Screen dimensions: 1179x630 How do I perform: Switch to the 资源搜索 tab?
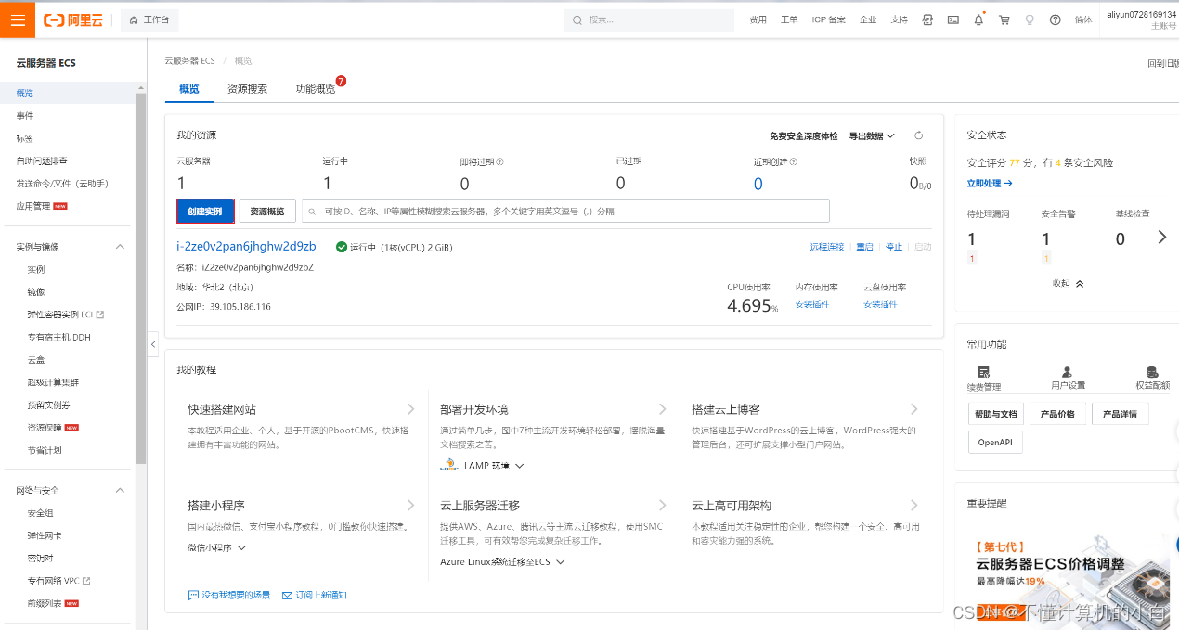247,89
